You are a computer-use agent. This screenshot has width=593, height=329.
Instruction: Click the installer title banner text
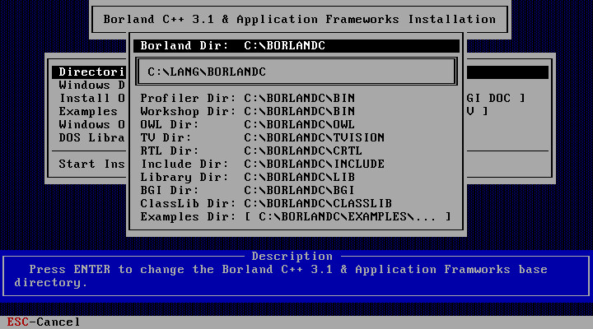(x=300, y=19)
